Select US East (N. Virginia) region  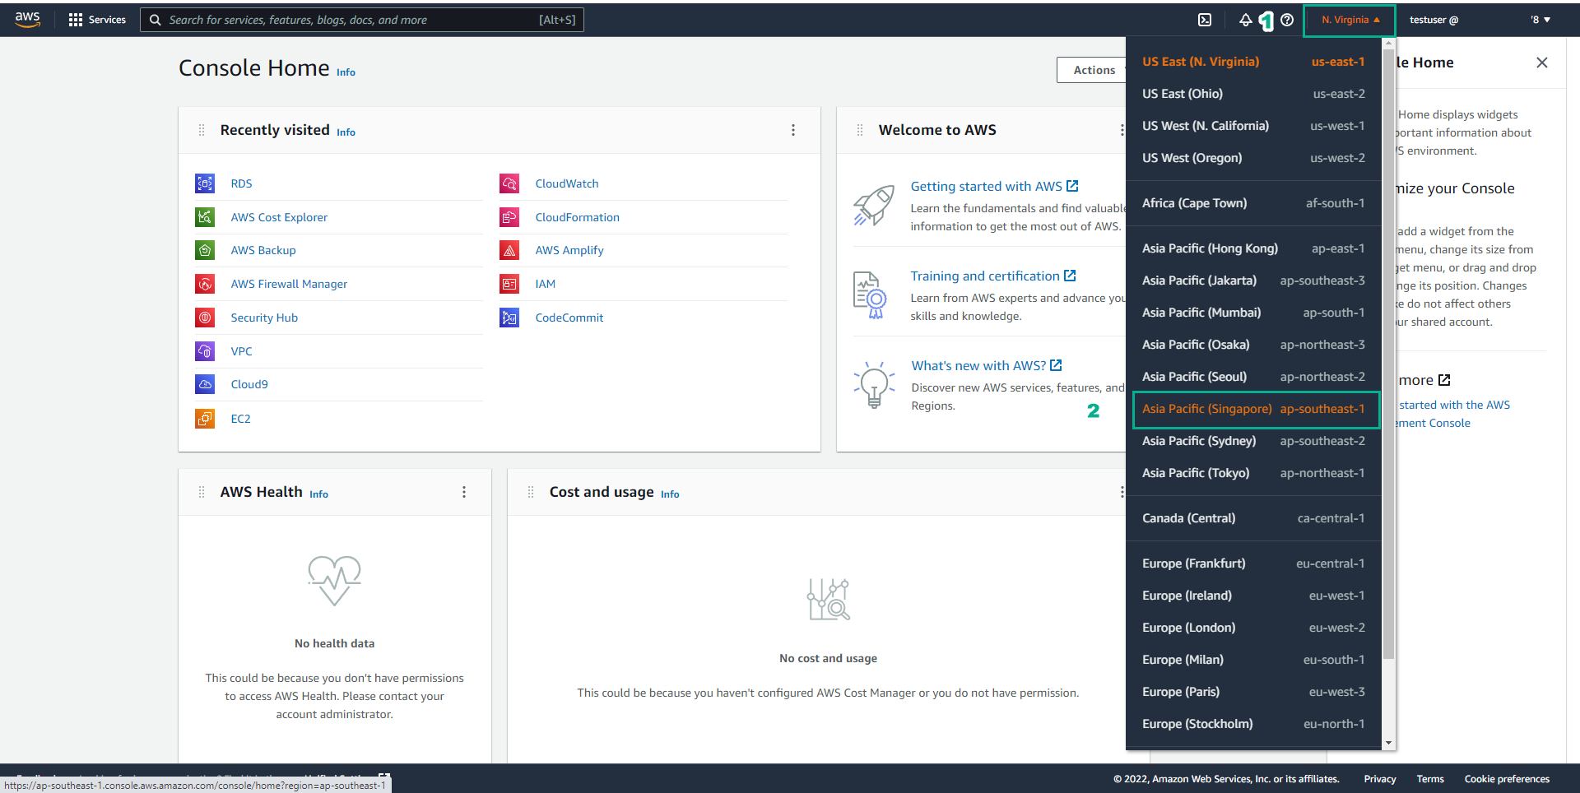[1253, 62]
